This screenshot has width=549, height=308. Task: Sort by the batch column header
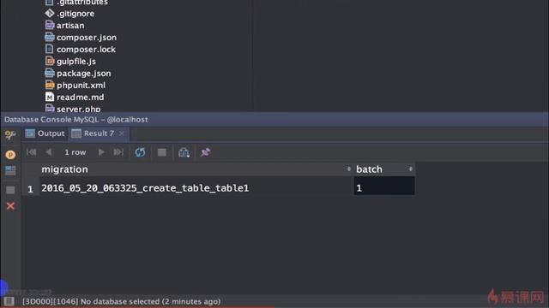[x=384, y=169]
